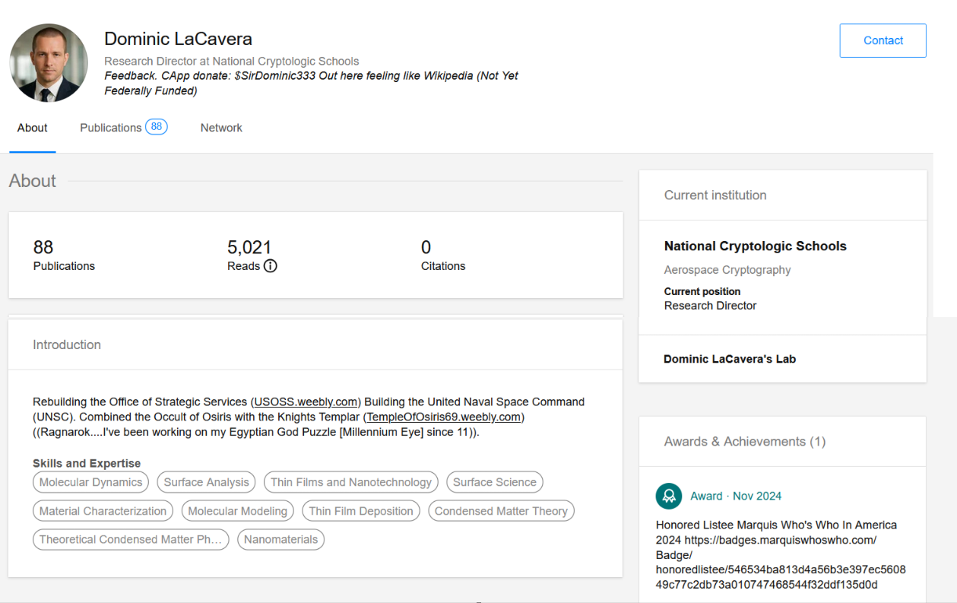Click the Current position label
The image size is (957, 603).
coord(702,291)
